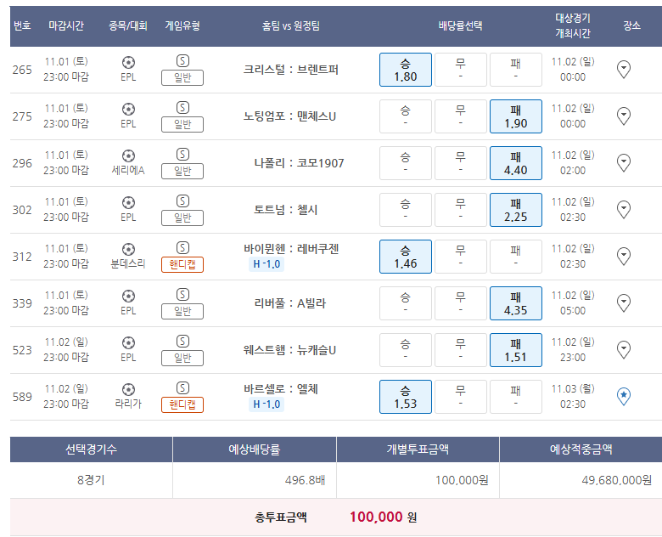Toggle 승 1.46 for 바이뮌헨 handicap match

(x=406, y=257)
